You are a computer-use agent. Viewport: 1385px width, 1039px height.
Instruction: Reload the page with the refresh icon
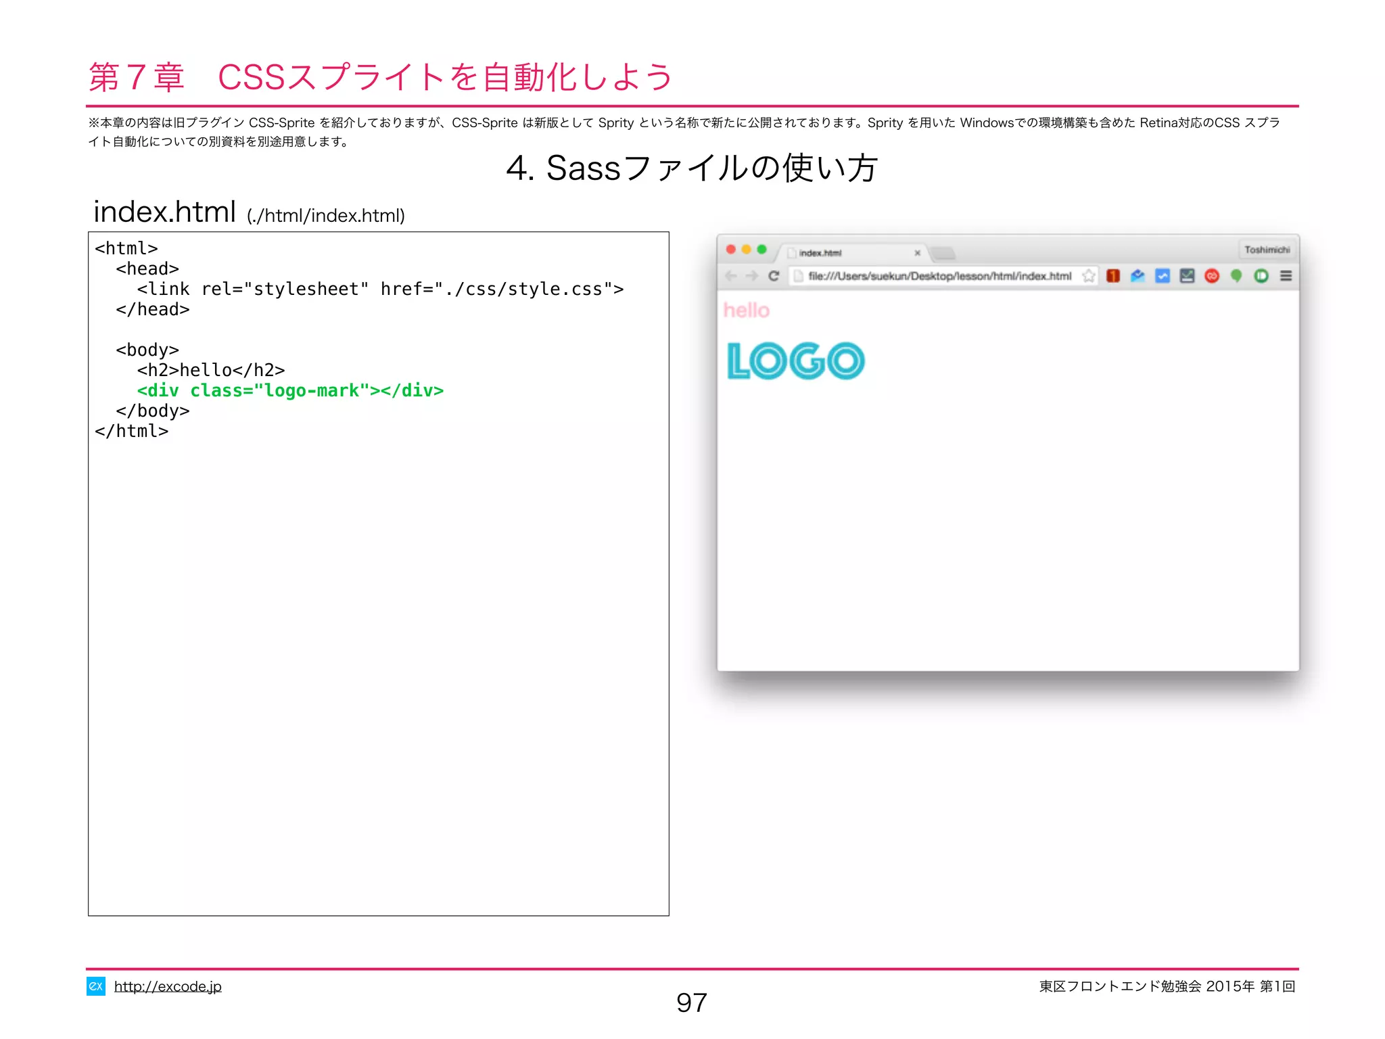[774, 276]
